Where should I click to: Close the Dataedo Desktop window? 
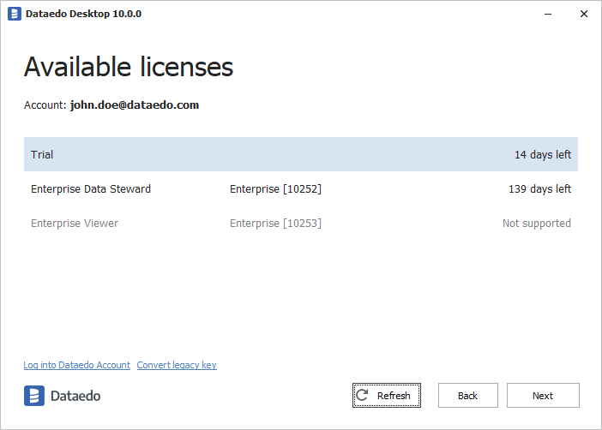coord(584,14)
